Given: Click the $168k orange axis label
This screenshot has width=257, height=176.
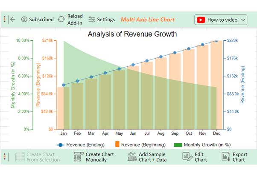Looking at the screenshot, I should click(x=47, y=58).
